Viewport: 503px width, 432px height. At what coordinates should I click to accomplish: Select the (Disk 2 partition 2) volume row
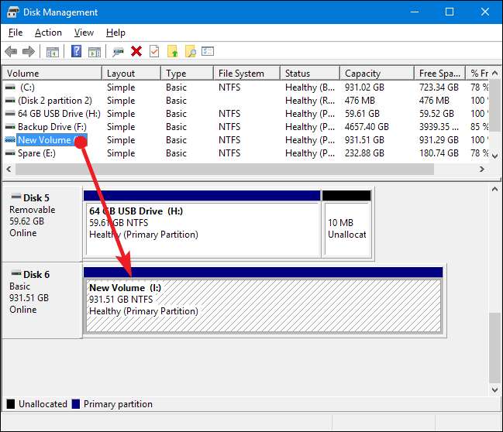[246, 101]
